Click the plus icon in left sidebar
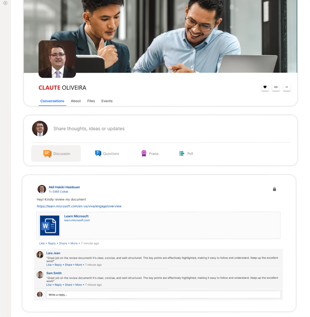 click(x=5, y=3)
